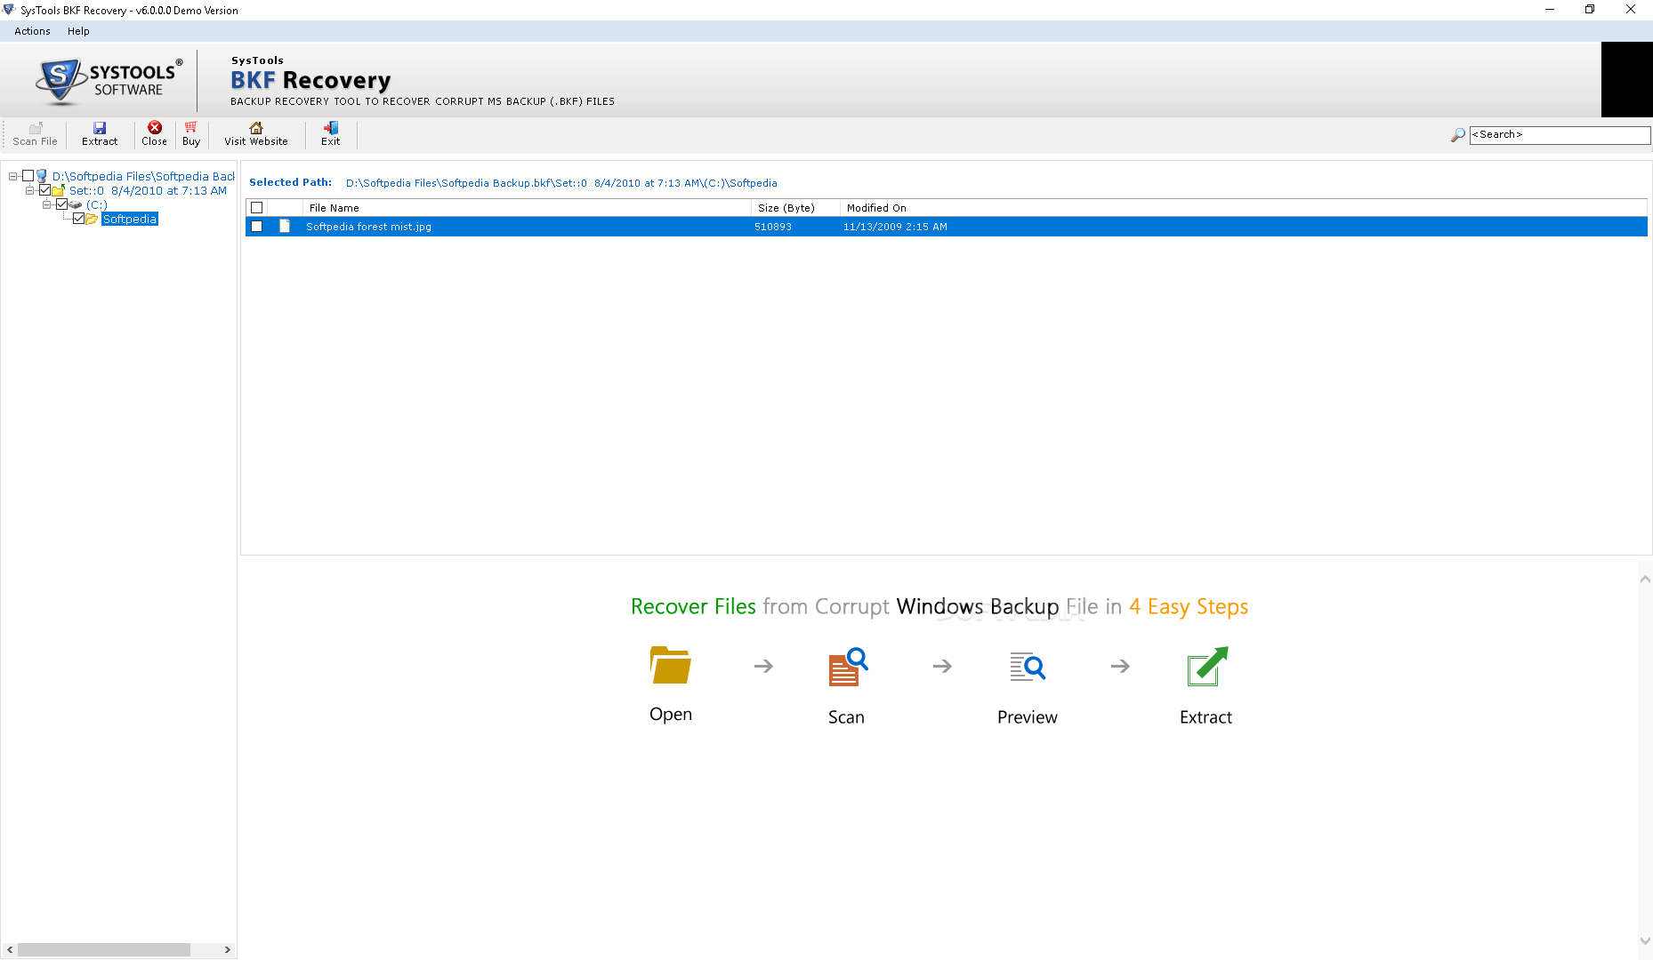Collapse the root backup file tree node
The height and width of the screenshot is (960, 1653).
(13, 176)
